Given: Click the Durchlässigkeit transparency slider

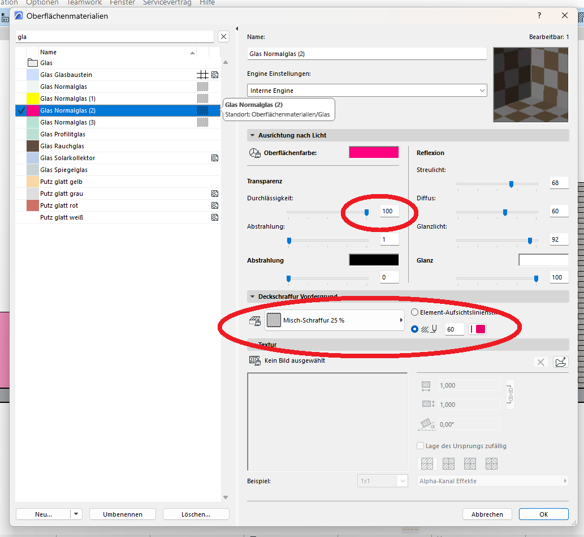Looking at the screenshot, I should (328, 212).
